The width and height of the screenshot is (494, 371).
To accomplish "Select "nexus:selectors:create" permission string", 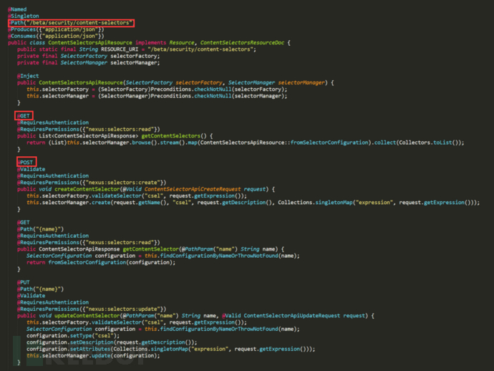I will 122,183.
